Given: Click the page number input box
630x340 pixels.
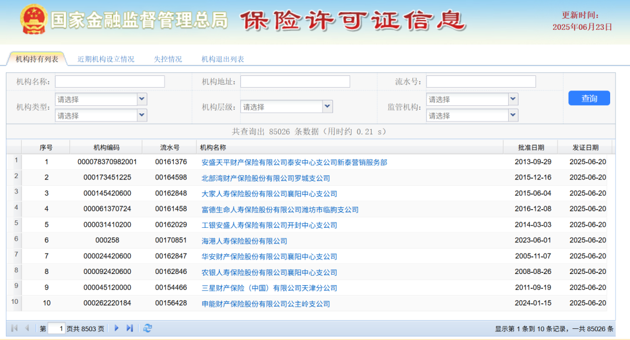Looking at the screenshot, I should 56,328.
